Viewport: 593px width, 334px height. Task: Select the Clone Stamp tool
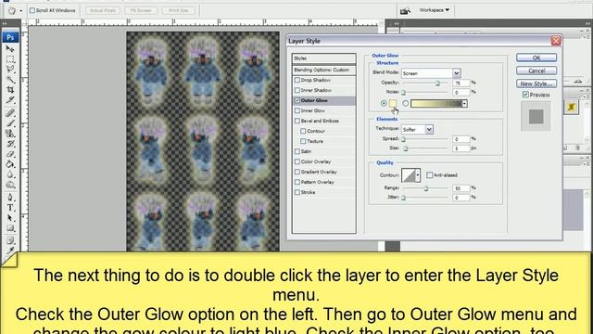click(x=10, y=134)
